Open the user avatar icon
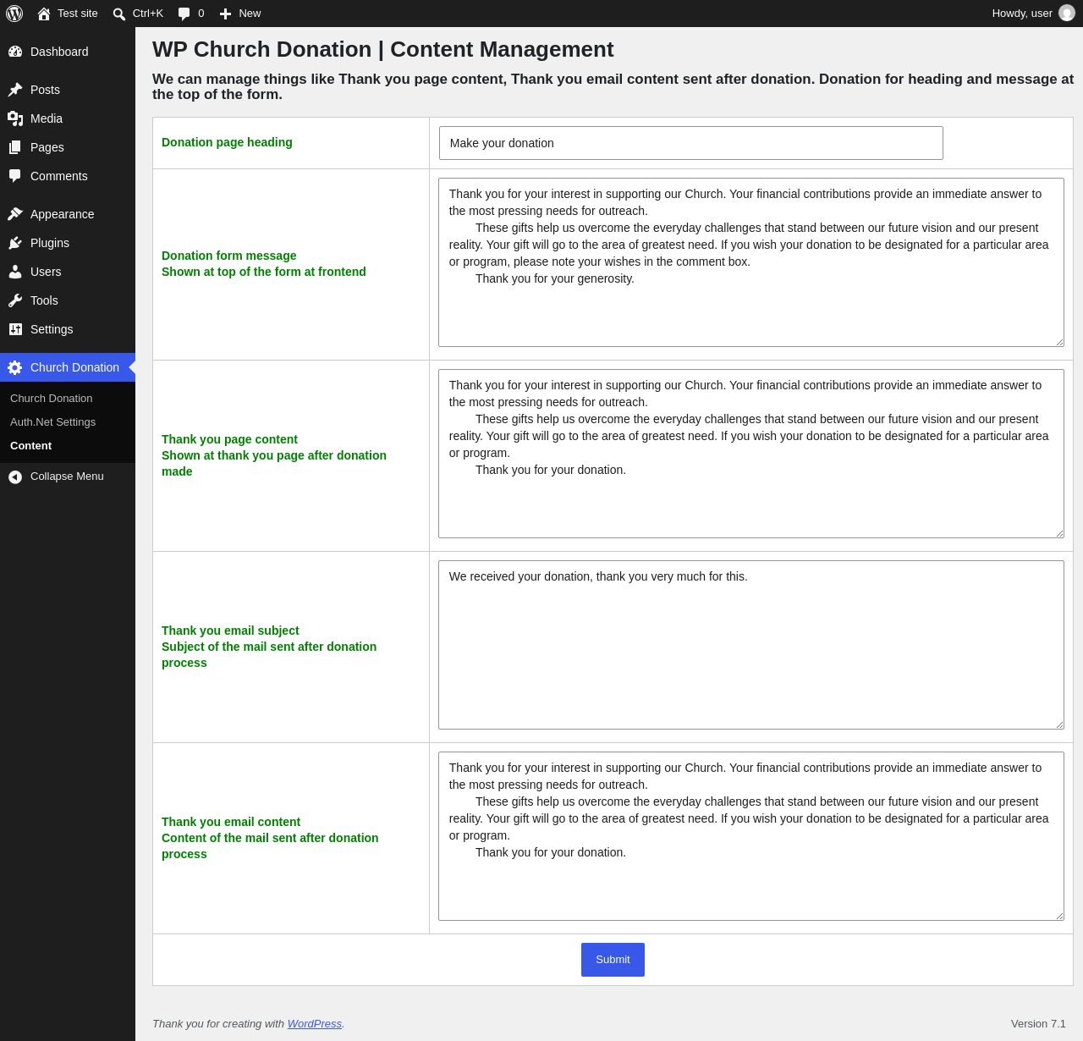Image resolution: width=1083 pixels, height=1041 pixels. (1067, 14)
